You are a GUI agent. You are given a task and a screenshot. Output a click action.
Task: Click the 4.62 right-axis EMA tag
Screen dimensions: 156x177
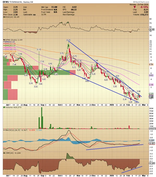(x=151, y=75)
